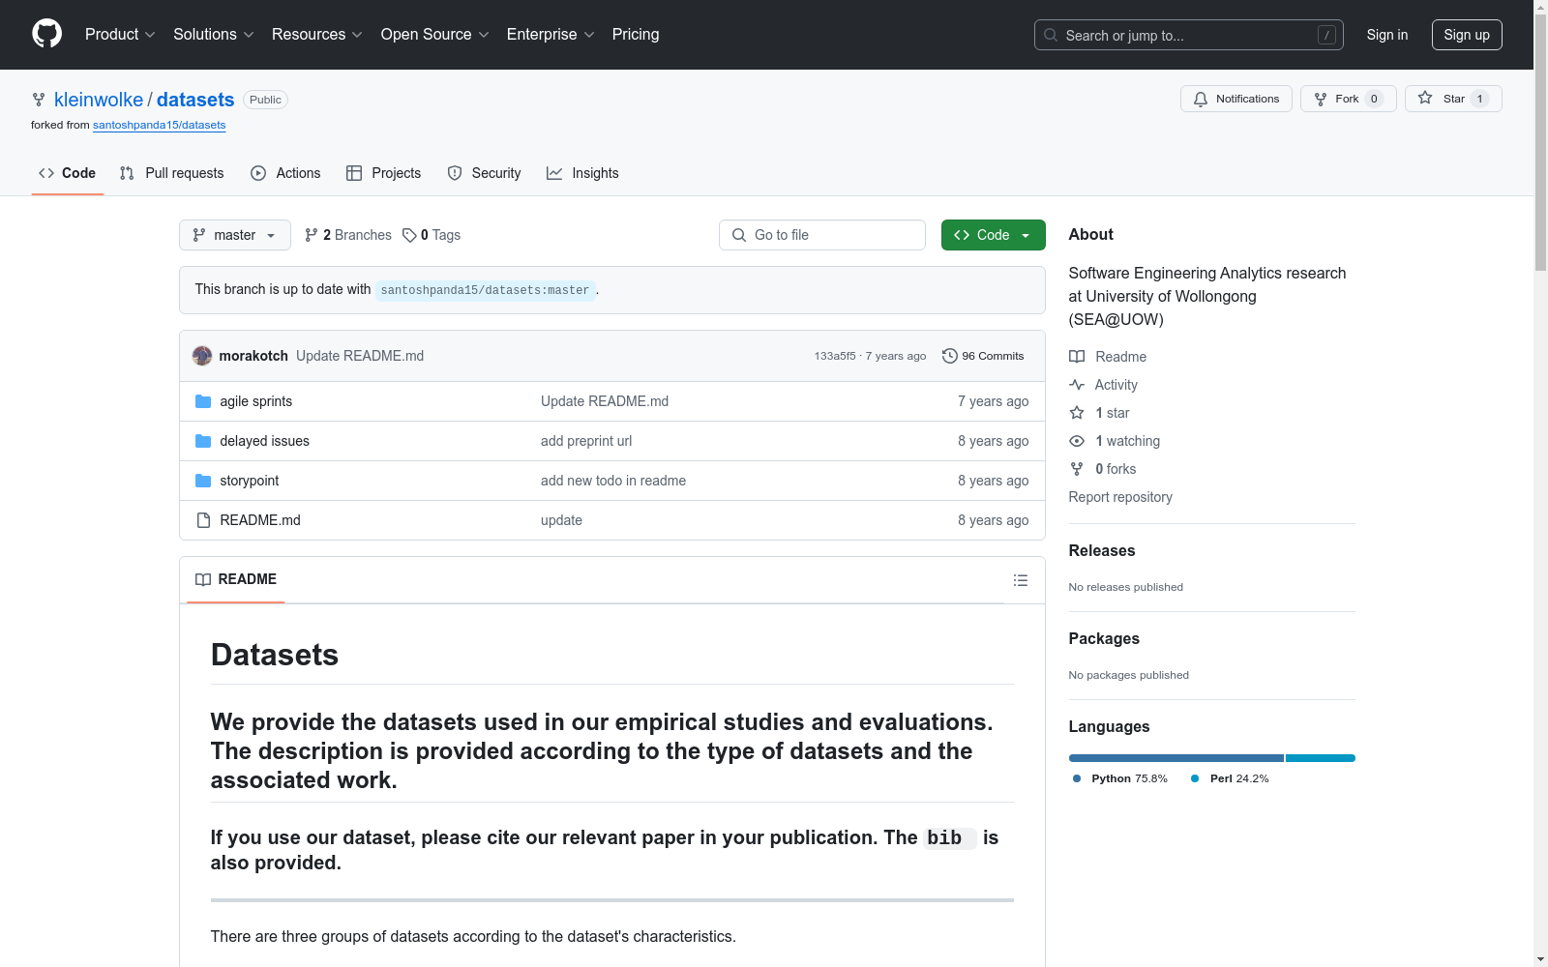
Task: Open the agile sprints folder icon
Action: [203, 401]
